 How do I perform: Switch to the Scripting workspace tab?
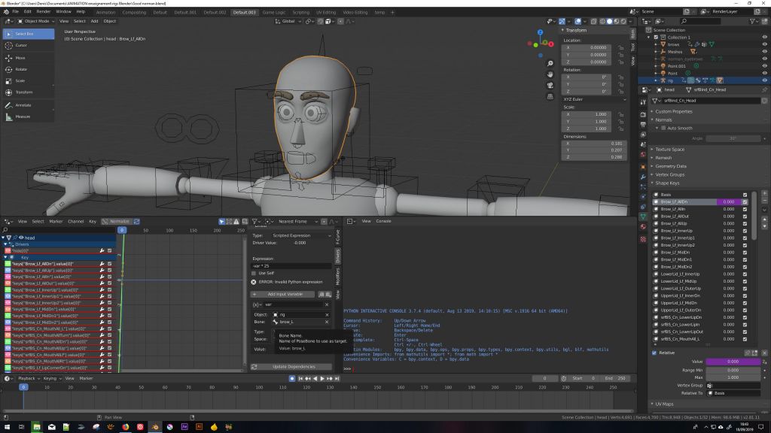point(301,12)
